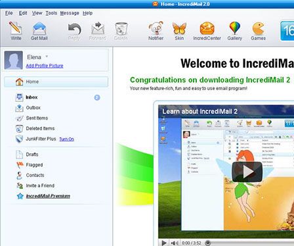Click the IncrediMail Premium star icon

[20, 196]
